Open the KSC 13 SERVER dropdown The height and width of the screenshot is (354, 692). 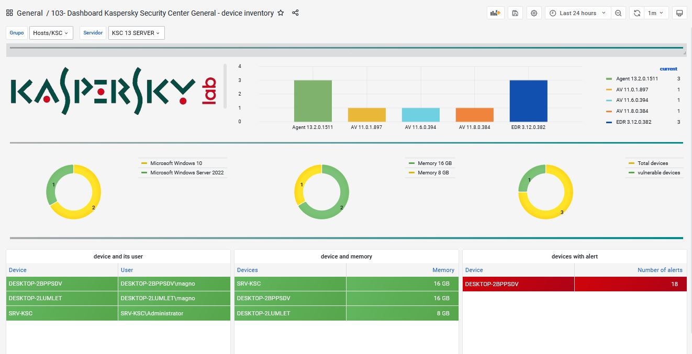(137, 33)
